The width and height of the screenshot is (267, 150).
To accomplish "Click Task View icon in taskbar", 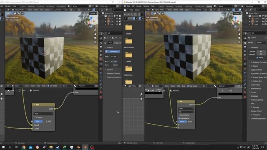I will point(17,147).
